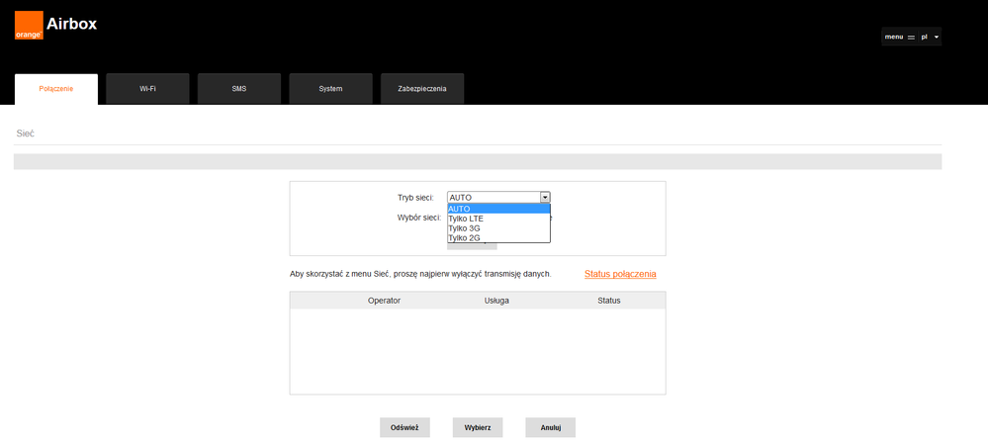This screenshot has height=445, width=988.
Task: Click the Operator column header
Action: pos(384,301)
